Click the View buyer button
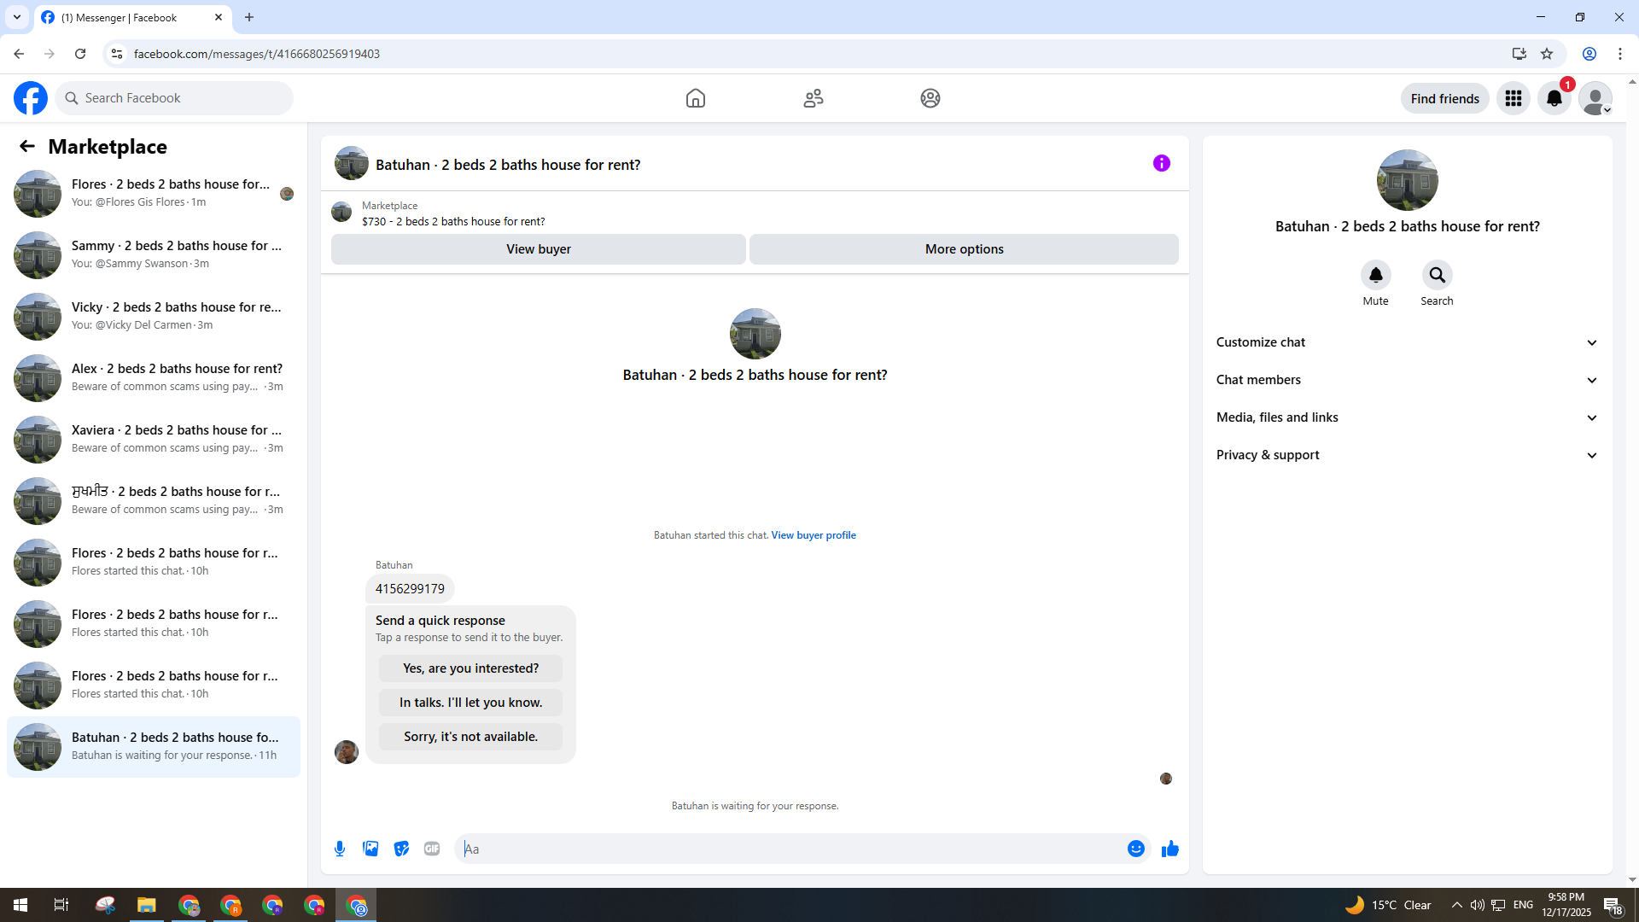Viewport: 1639px width, 922px height. click(x=538, y=249)
